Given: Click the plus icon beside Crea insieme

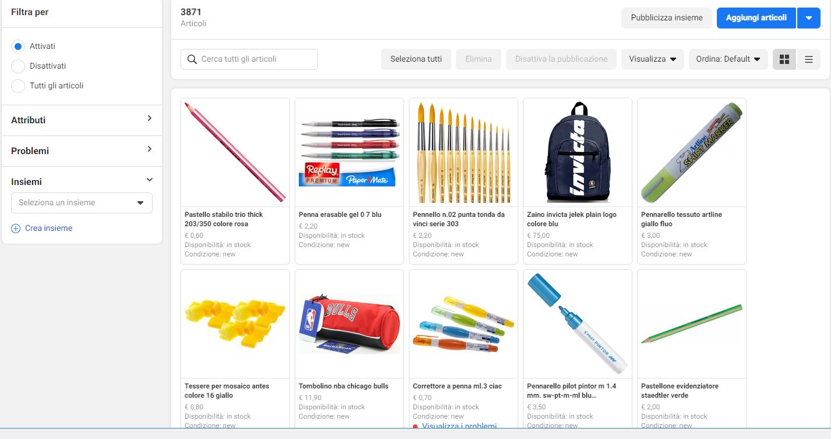Looking at the screenshot, I should click(16, 229).
